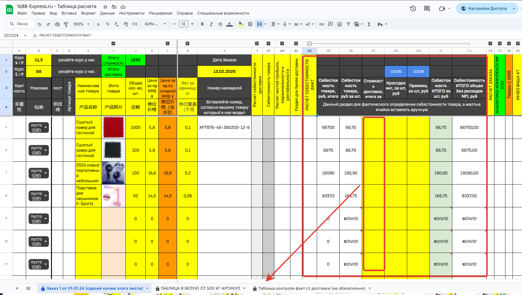
Task: Open the 100% zoom dropdown
Action: (81, 24)
